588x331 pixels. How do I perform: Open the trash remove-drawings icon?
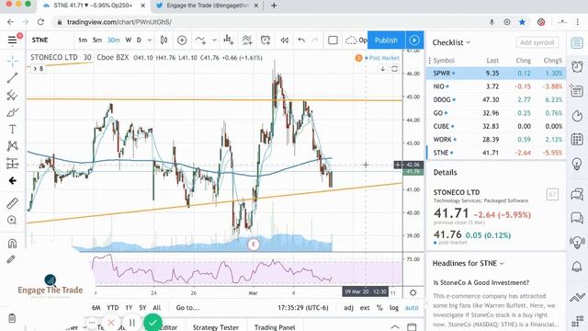[x=12, y=318]
